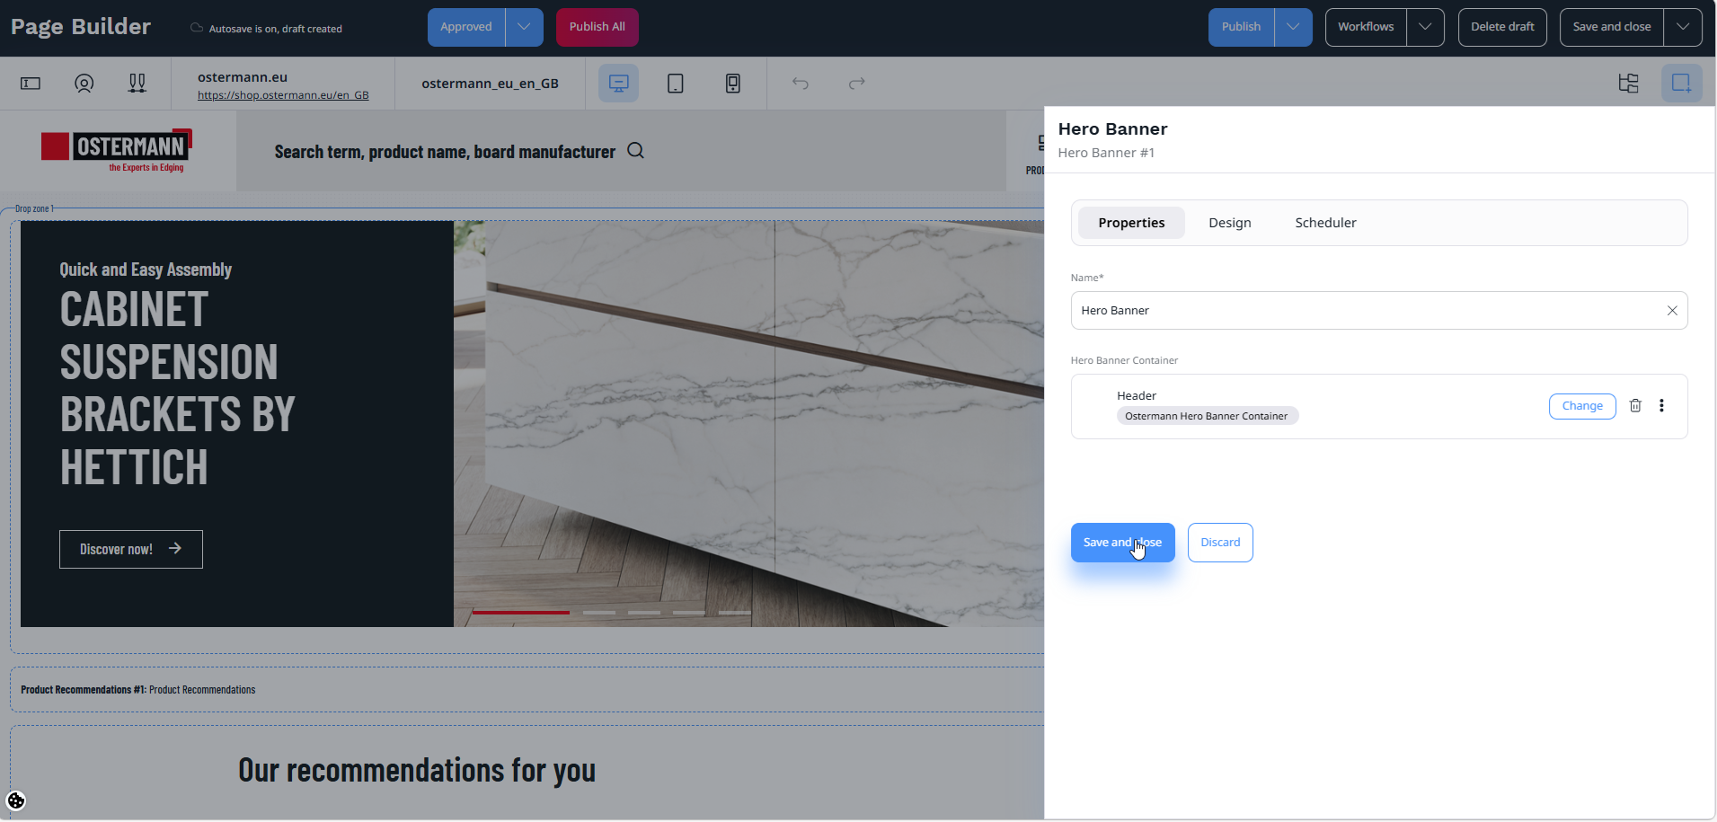Select the ostermann_eu_en_GB site label
1717x822 pixels.
(x=490, y=84)
